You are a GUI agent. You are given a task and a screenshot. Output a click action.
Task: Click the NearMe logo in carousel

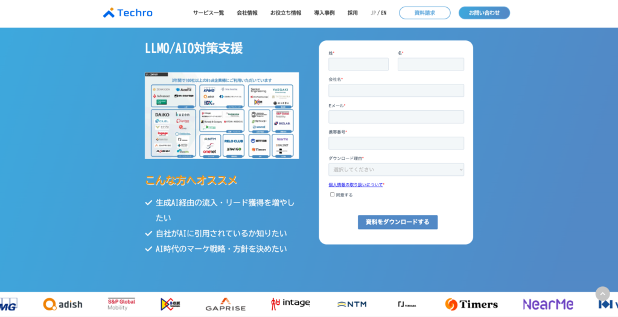(x=547, y=304)
